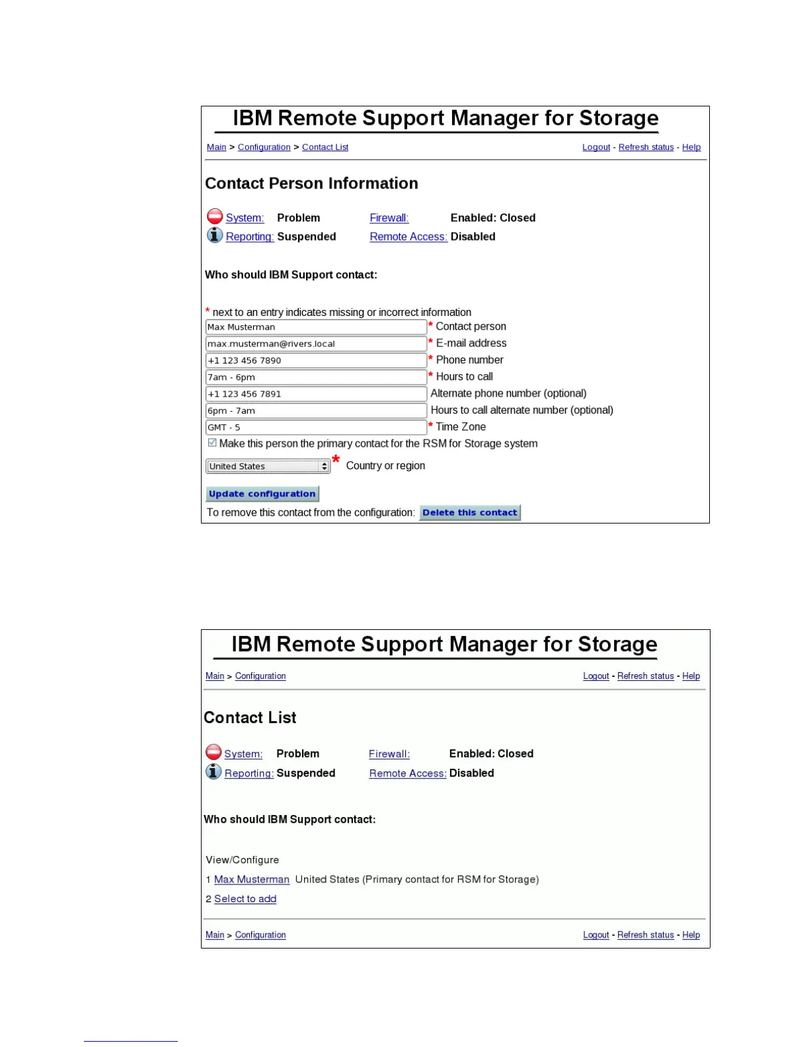Click Logout at top of Contact List page

coord(596,676)
